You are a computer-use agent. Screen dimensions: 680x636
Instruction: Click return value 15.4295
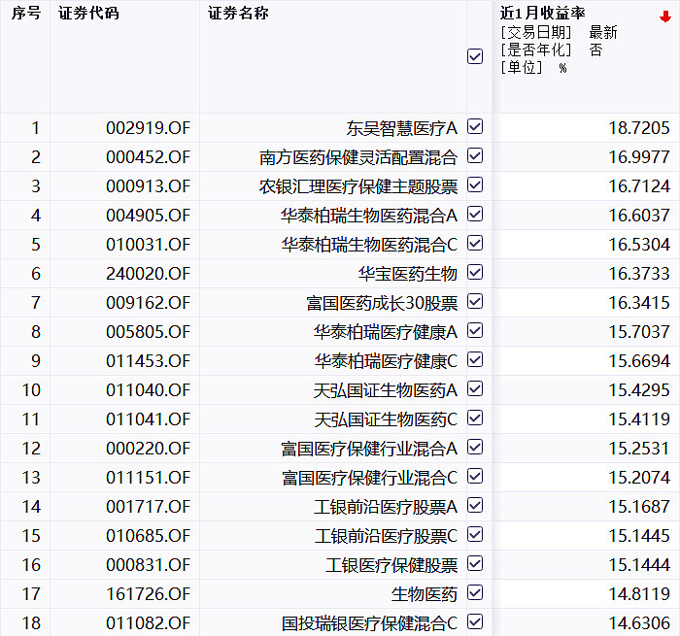point(639,390)
